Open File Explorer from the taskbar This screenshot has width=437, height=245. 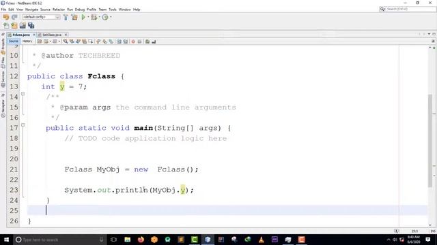point(128,240)
